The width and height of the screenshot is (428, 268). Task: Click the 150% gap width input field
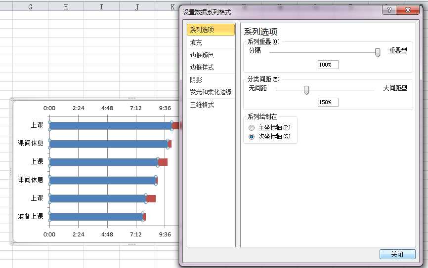tap(328, 102)
